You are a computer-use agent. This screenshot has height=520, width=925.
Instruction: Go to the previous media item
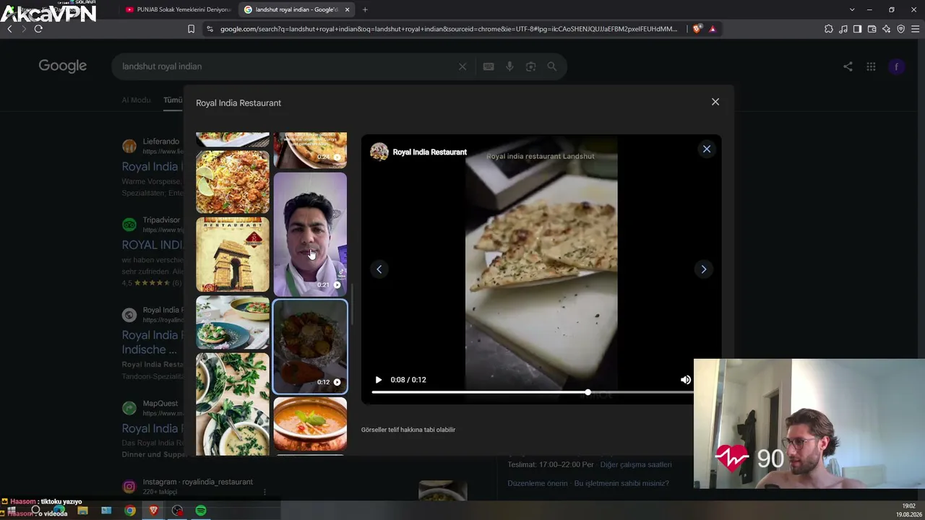tap(379, 269)
